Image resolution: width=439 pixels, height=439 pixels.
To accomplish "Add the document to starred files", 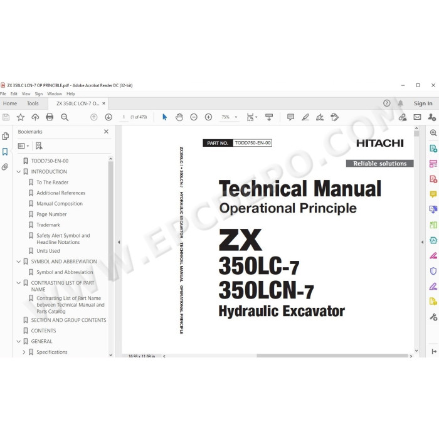I will 21,117.
